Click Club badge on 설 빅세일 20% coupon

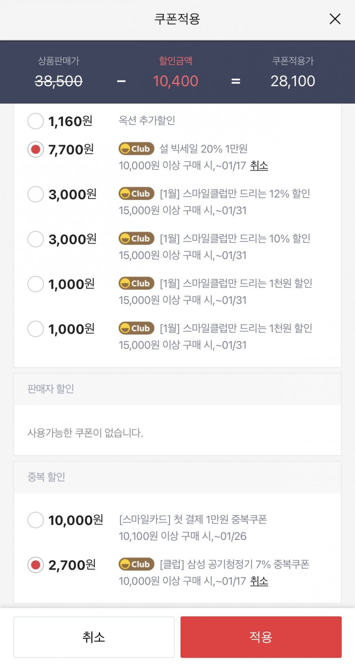pos(136,149)
